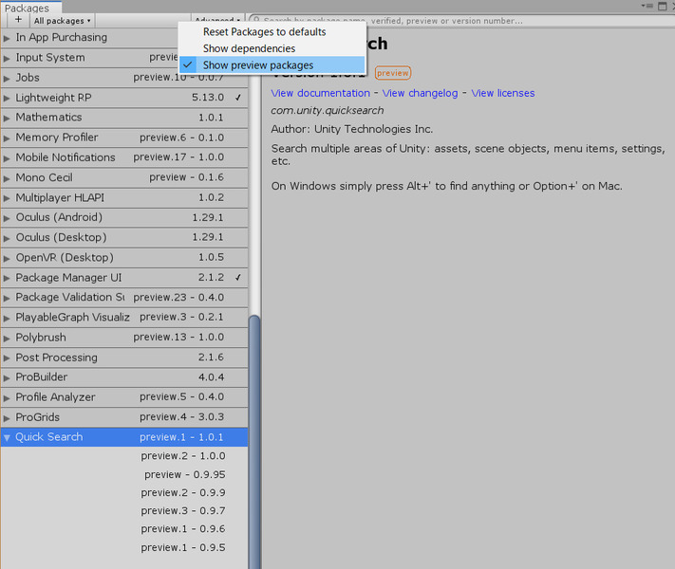Screen dimensions: 675x569
Task: Select OpenVR (Desktop) package
Action: (124, 258)
